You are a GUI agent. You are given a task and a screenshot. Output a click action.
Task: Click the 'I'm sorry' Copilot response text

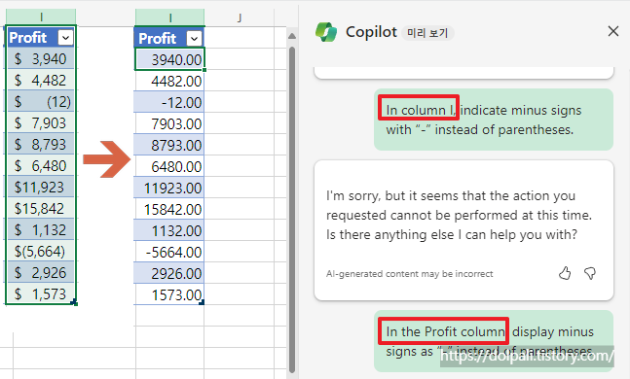tap(459, 215)
